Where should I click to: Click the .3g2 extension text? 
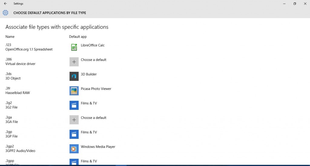tap(9, 103)
